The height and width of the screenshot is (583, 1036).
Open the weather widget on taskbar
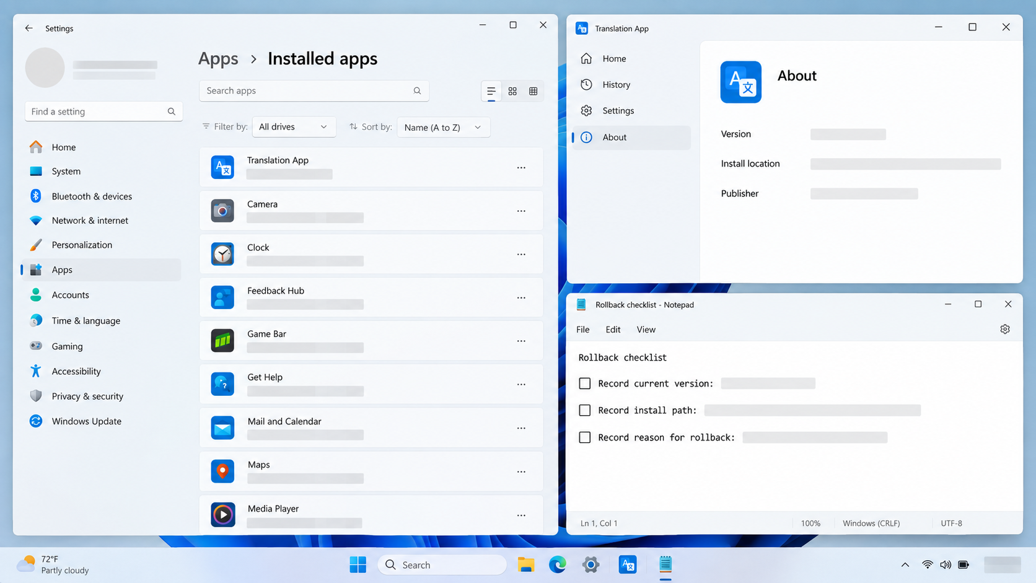click(53, 564)
